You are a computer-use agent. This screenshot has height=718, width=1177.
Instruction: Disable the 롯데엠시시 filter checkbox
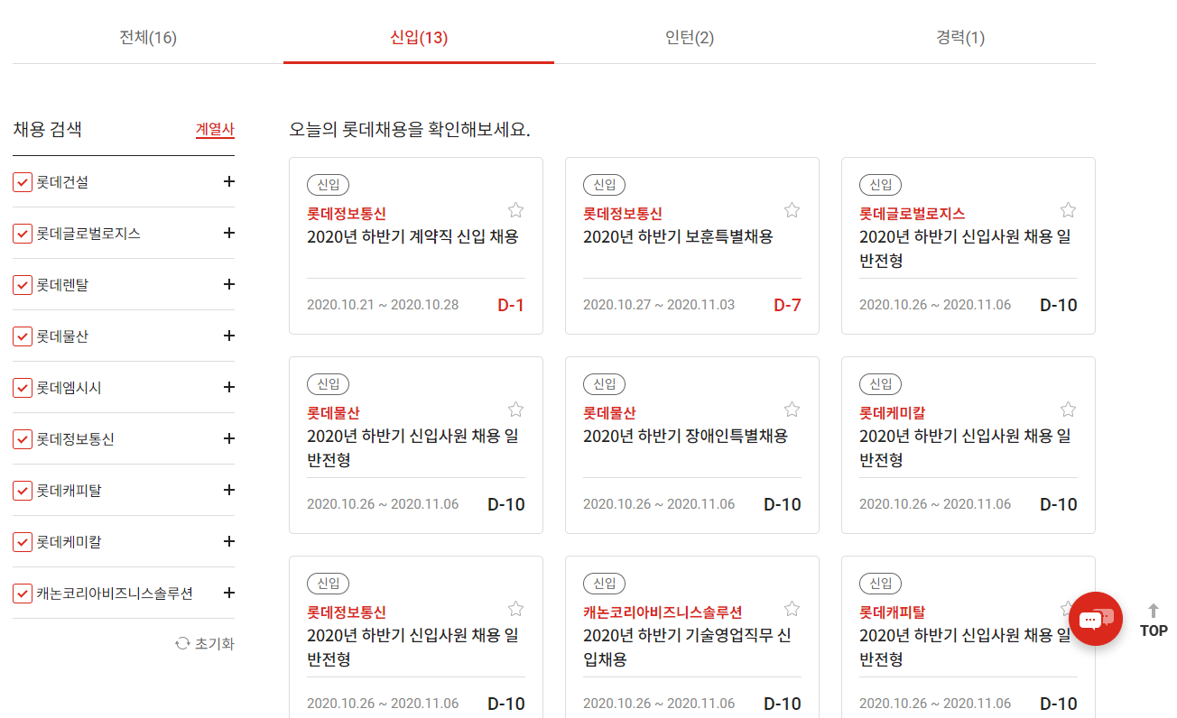click(23, 388)
